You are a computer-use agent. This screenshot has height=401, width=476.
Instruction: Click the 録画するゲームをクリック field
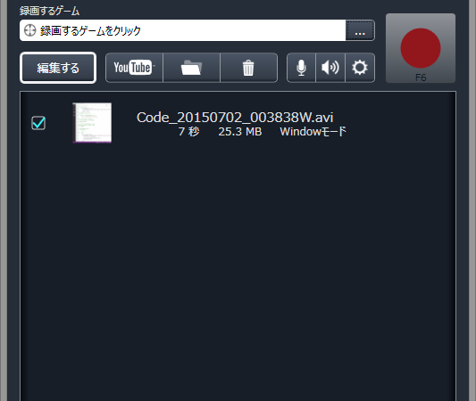pyautogui.click(x=183, y=30)
